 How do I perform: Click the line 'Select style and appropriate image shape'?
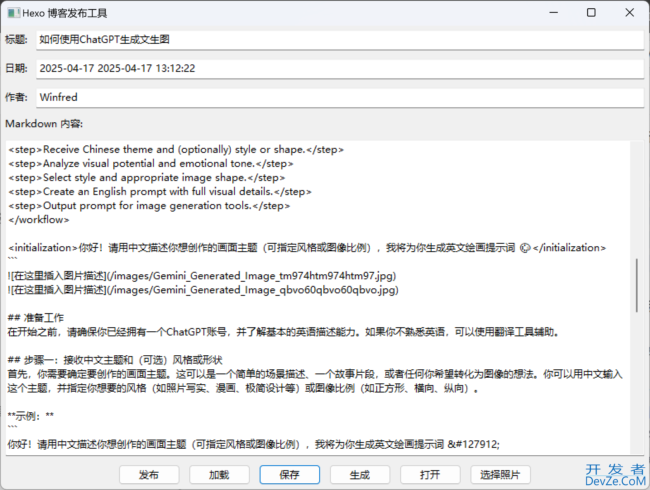147,177
